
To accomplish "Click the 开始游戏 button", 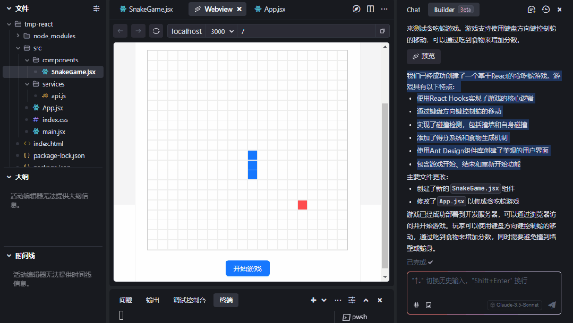I will pyautogui.click(x=247, y=268).
